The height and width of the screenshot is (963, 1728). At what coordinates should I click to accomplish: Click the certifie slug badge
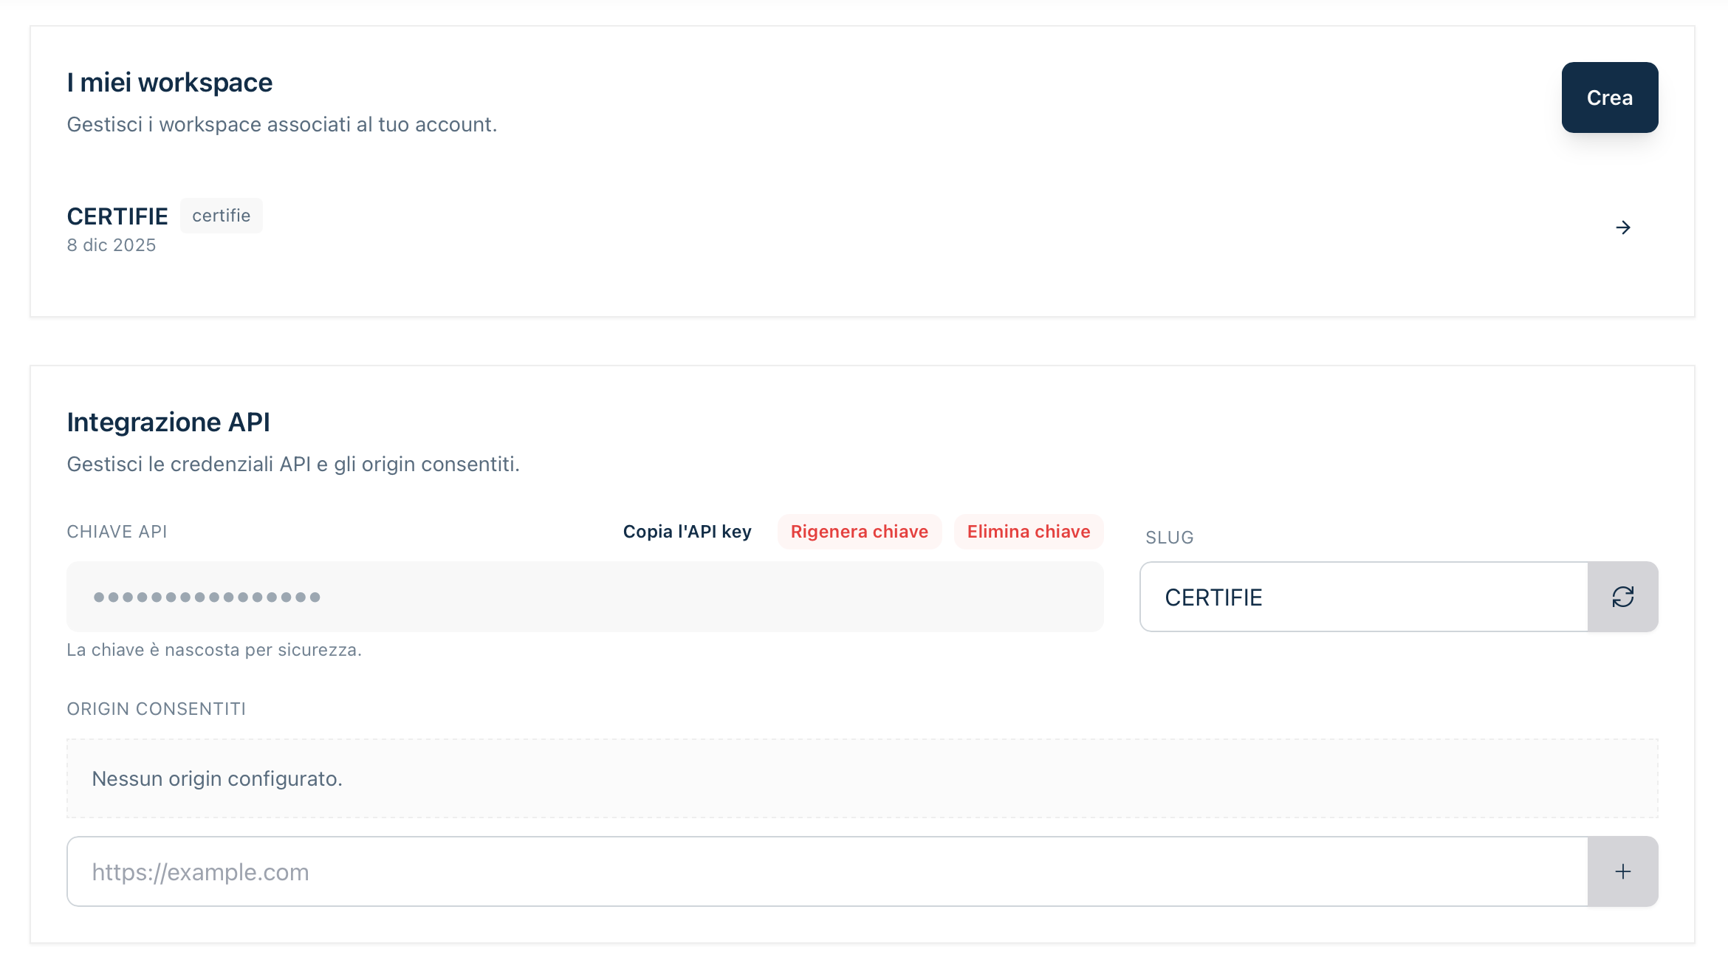pos(221,216)
